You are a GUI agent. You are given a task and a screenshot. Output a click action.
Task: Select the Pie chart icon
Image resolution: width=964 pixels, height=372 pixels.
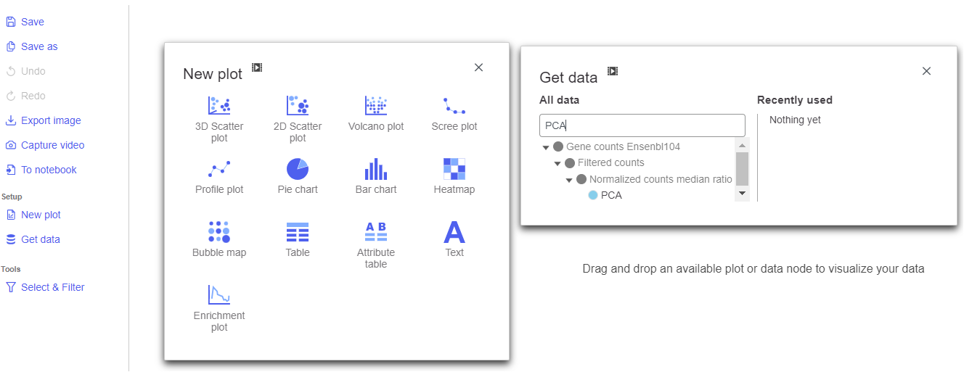[298, 169]
